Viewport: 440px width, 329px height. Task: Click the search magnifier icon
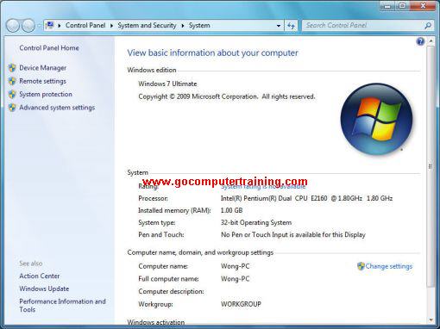pos(428,26)
